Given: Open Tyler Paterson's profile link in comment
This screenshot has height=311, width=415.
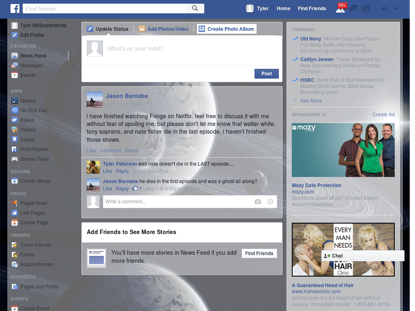Looking at the screenshot, I should tap(120, 164).
